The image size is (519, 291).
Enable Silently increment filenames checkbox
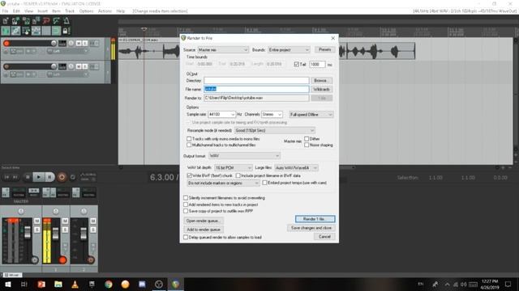[x=186, y=198]
